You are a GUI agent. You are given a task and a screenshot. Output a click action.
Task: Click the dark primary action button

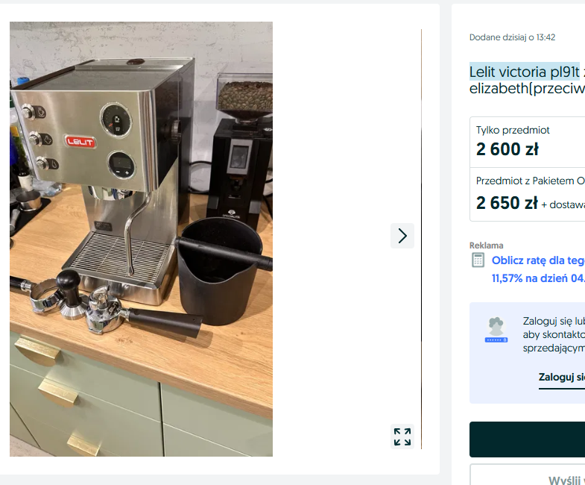click(x=527, y=439)
